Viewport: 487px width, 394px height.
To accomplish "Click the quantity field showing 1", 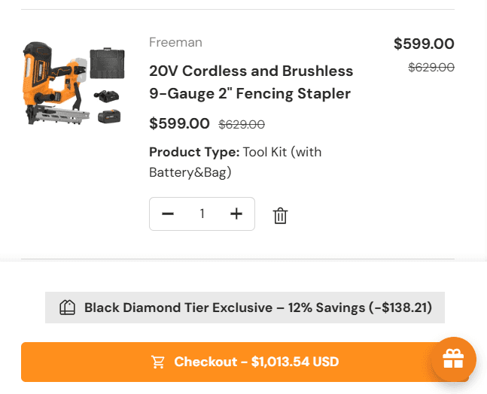I will pos(202,214).
